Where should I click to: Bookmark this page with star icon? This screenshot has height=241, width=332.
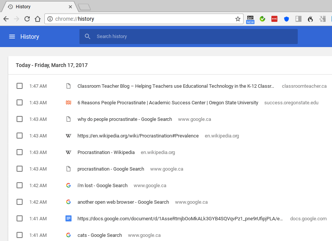tap(238, 19)
